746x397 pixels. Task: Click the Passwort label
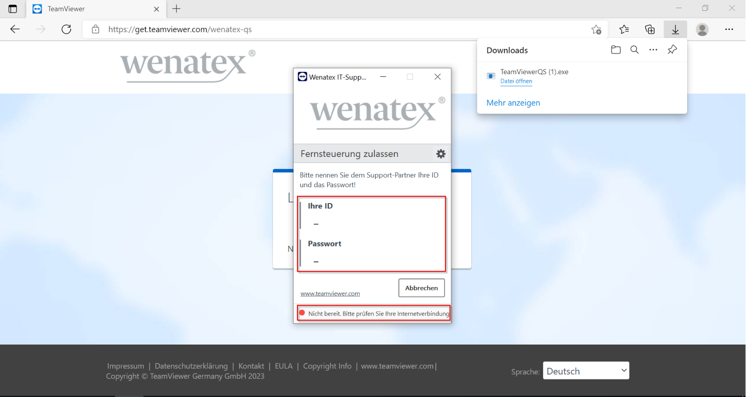[x=325, y=244]
